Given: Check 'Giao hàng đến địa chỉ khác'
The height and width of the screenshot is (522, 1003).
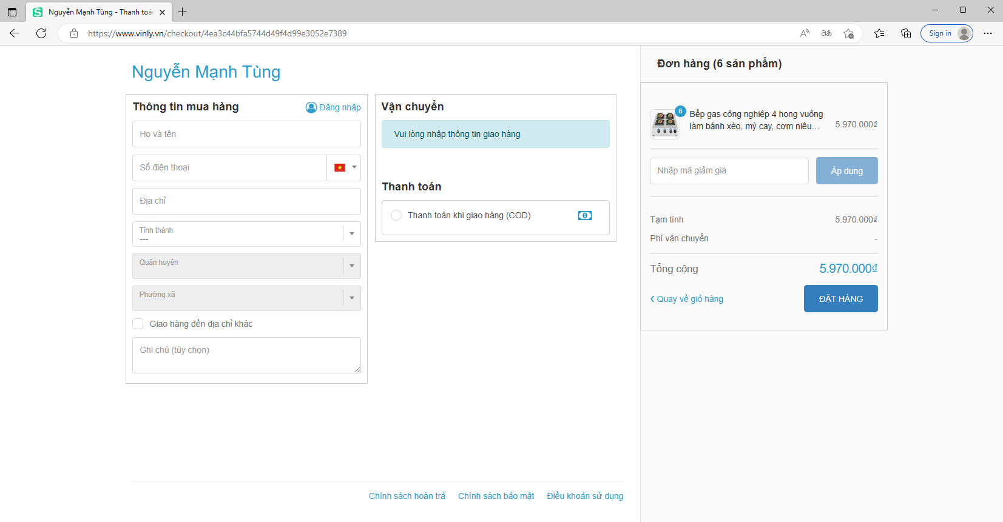Looking at the screenshot, I should tap(138, 324).
